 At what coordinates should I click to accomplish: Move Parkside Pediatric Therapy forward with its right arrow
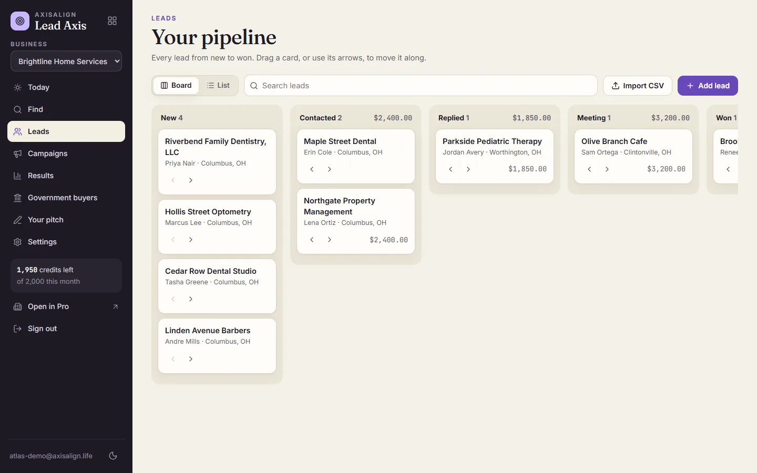pyautogui.click(x=468, y=169)
